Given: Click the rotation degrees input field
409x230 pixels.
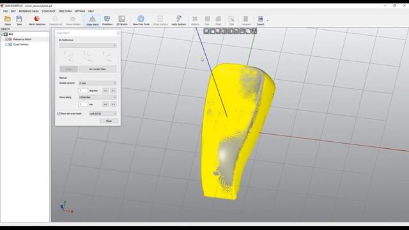Looking at the screenshot, I should coord(83,91).
